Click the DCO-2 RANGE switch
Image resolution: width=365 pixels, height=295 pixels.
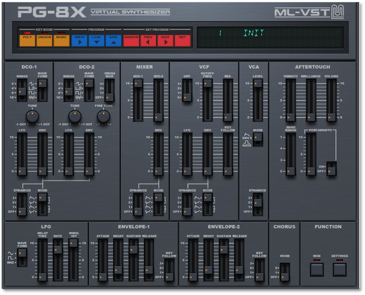pyautogui.click(x=69, y=90)
